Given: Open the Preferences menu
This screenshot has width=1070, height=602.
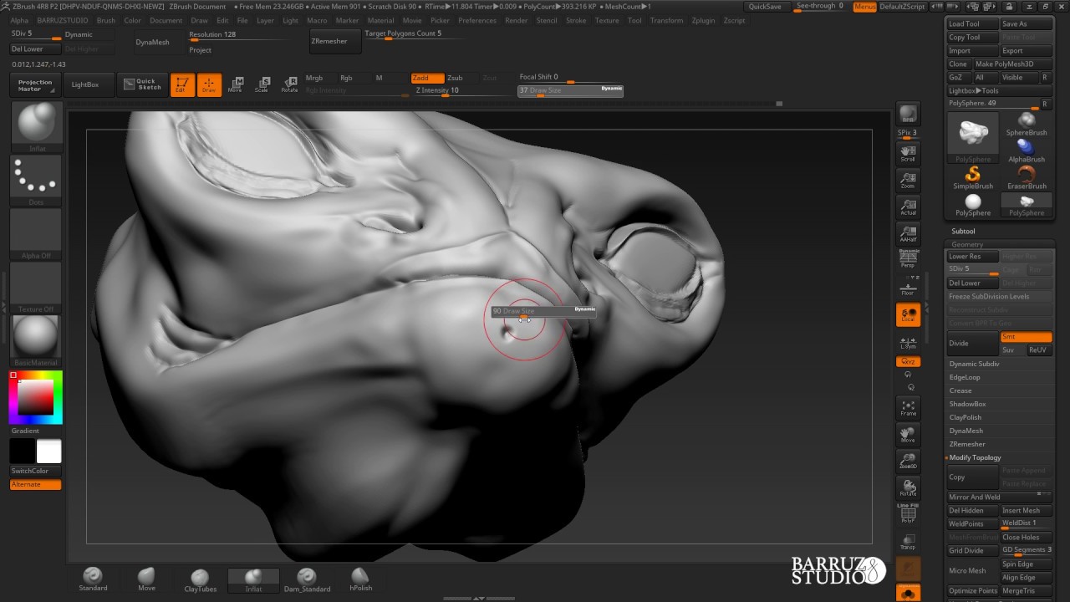Looking at the screenshot, I should [x=477, y=20].
